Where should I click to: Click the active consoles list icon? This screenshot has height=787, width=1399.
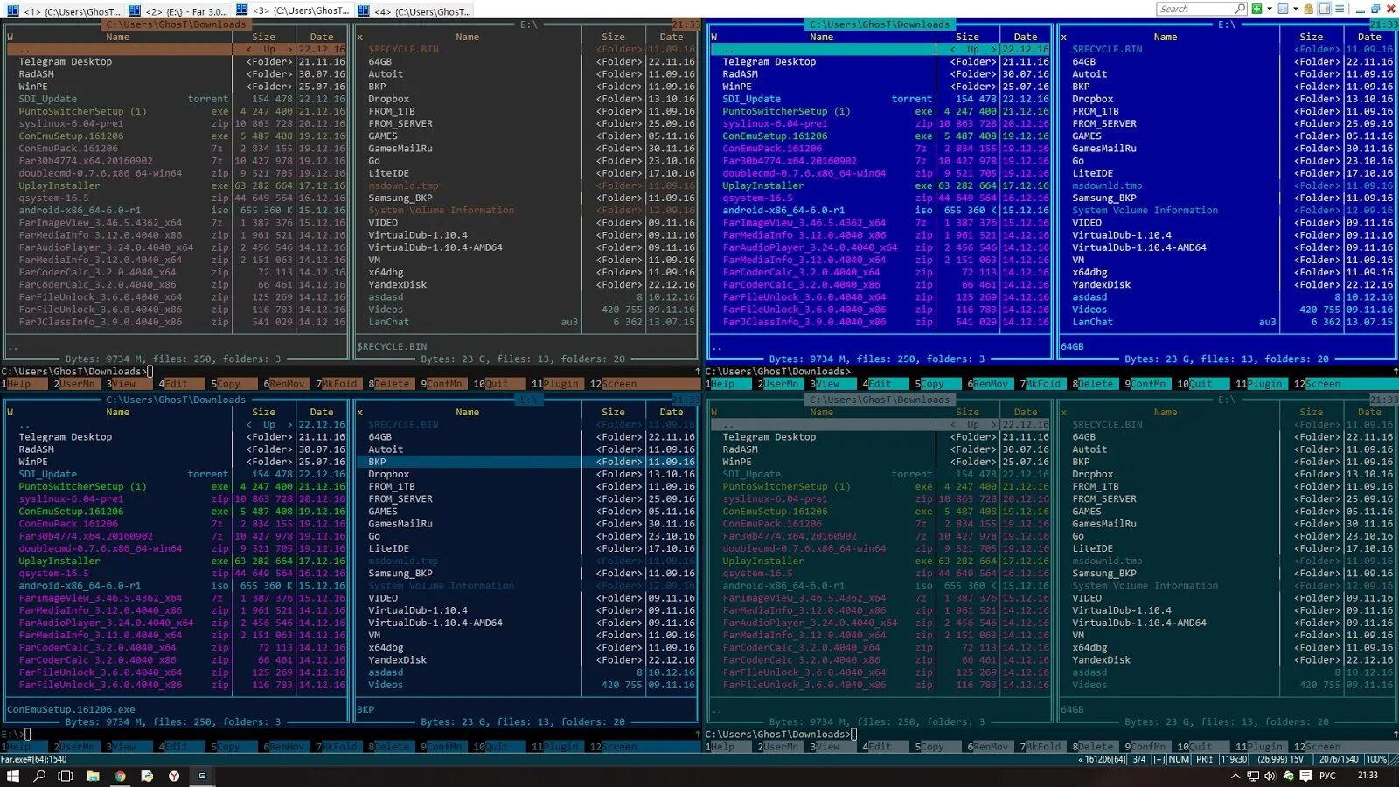[1283, 9]
